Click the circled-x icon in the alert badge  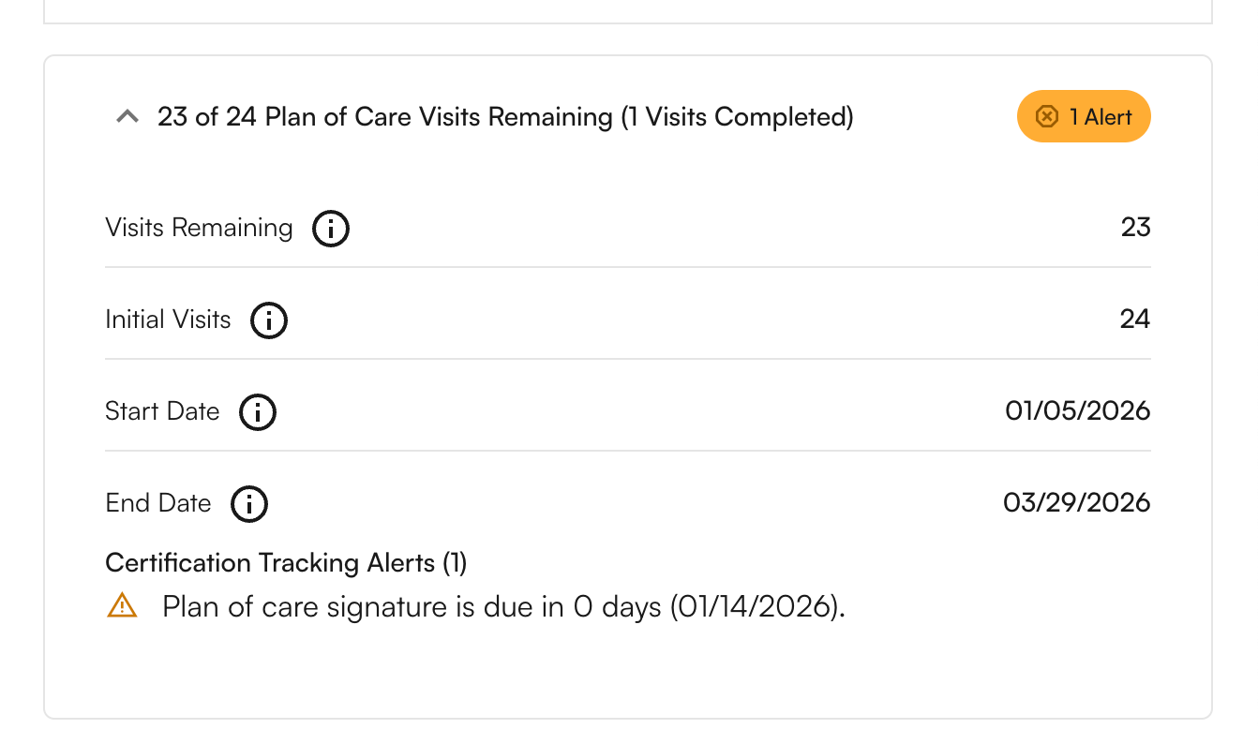coord(1047,116)
